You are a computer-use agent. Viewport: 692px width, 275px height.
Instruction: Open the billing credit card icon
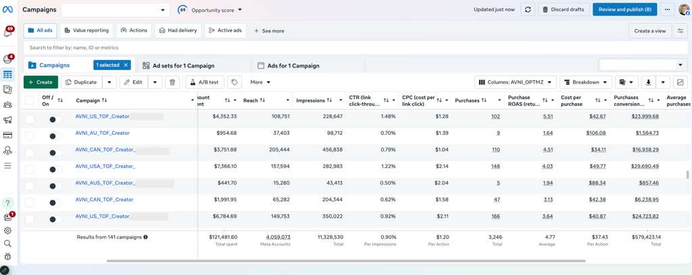pyautogui.click(x=7, y=135)
